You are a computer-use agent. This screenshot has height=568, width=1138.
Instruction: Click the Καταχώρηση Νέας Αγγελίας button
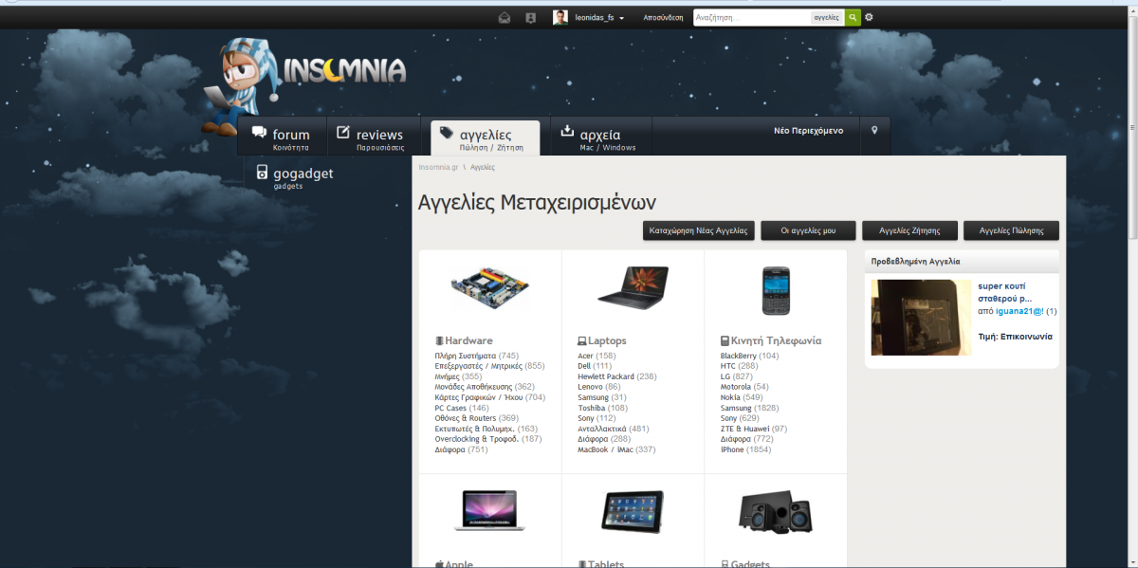(697, 230)
